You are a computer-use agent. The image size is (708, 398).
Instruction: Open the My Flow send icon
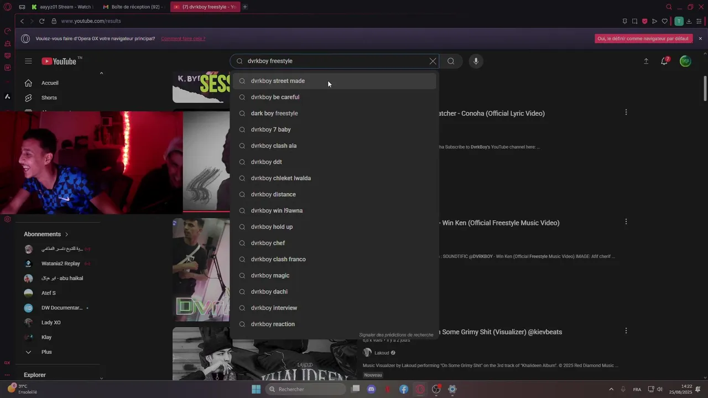(x=655, y=21)
